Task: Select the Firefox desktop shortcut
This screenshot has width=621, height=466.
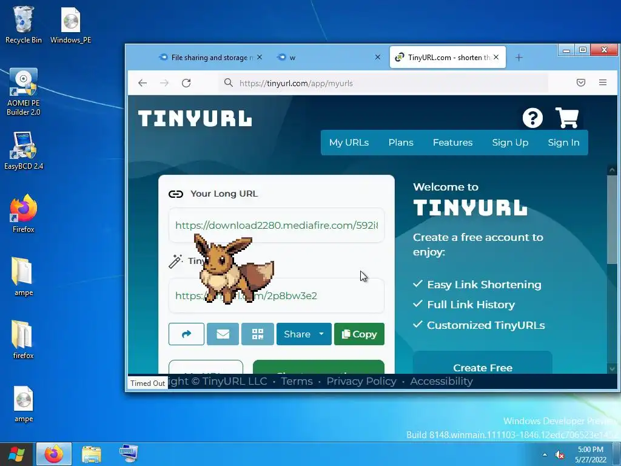Action: (x=24, y=213)
